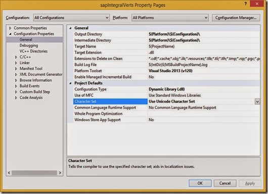This screenshot has height=194, width=268.
Task: Select General in the tree
Action: [26, 39]
